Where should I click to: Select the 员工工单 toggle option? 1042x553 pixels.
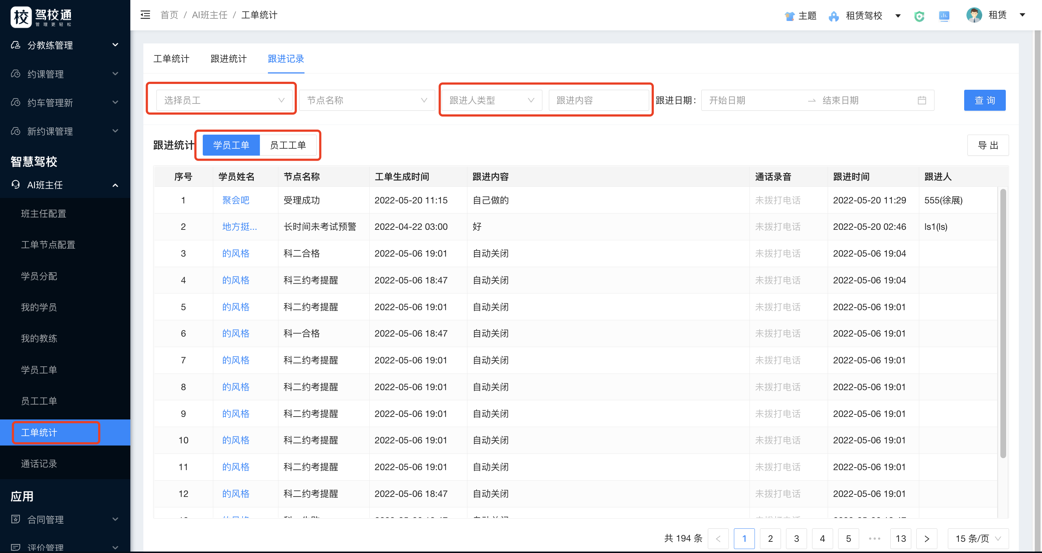coord(288,145)
